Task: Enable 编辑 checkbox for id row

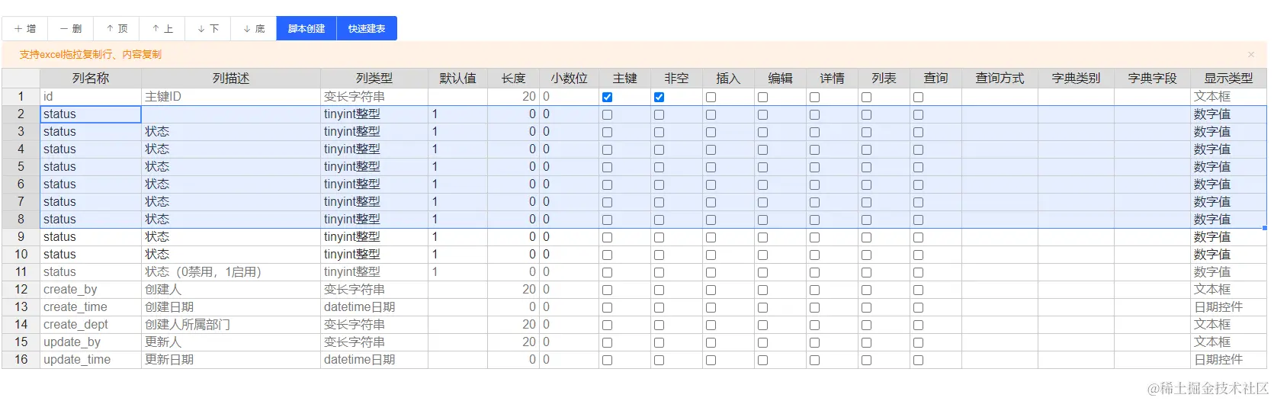Action: click(x=762, y=97)
